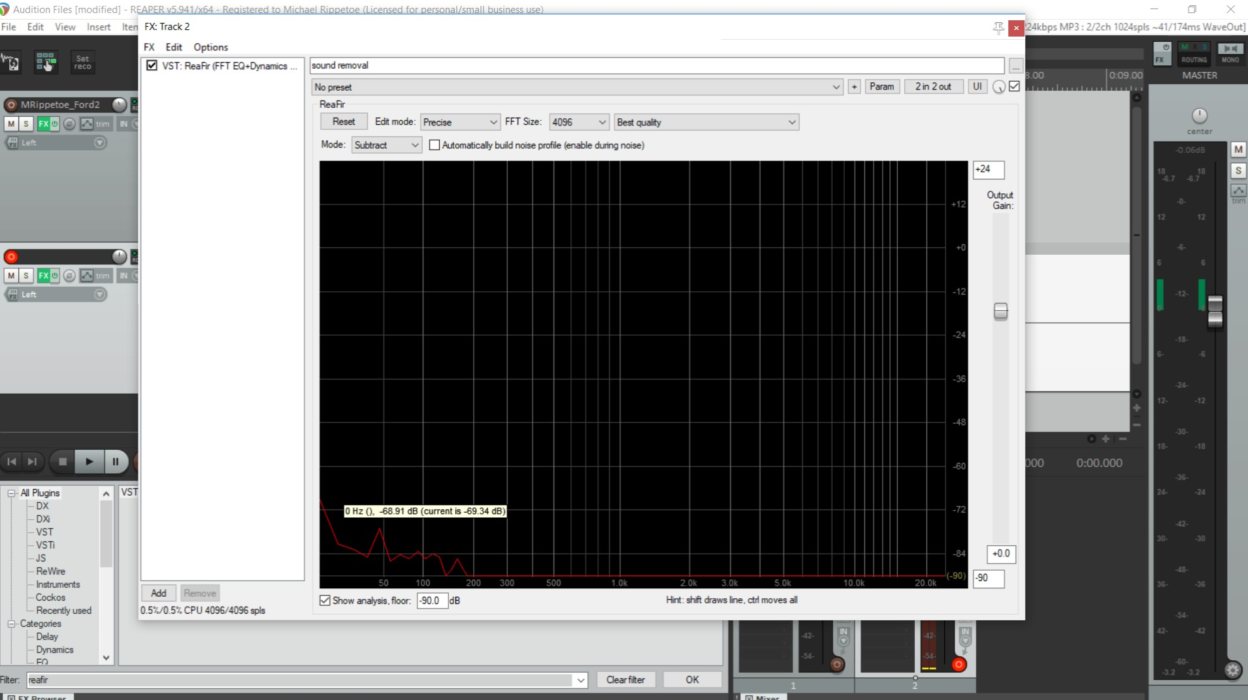1248x700 pixels.
Task: Click the master track Mute button
Action: coord(1238,150)
